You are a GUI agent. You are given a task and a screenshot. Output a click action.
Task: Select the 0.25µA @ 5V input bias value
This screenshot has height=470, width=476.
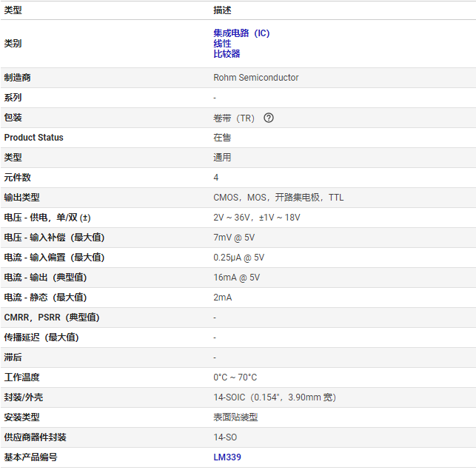coord(239,258)
